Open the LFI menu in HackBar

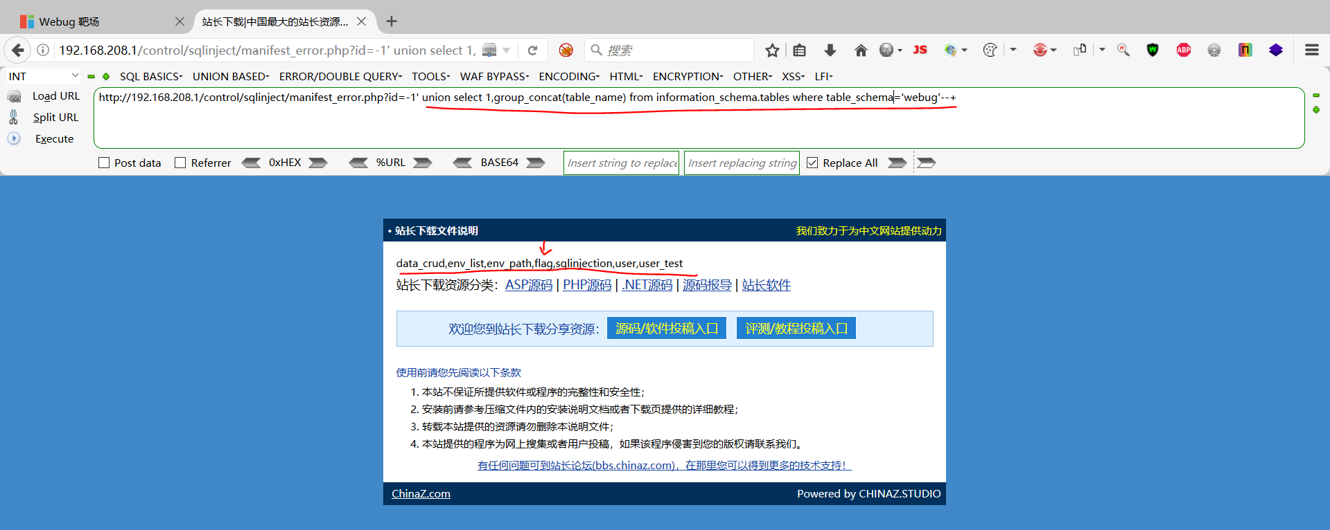point(824,76)
